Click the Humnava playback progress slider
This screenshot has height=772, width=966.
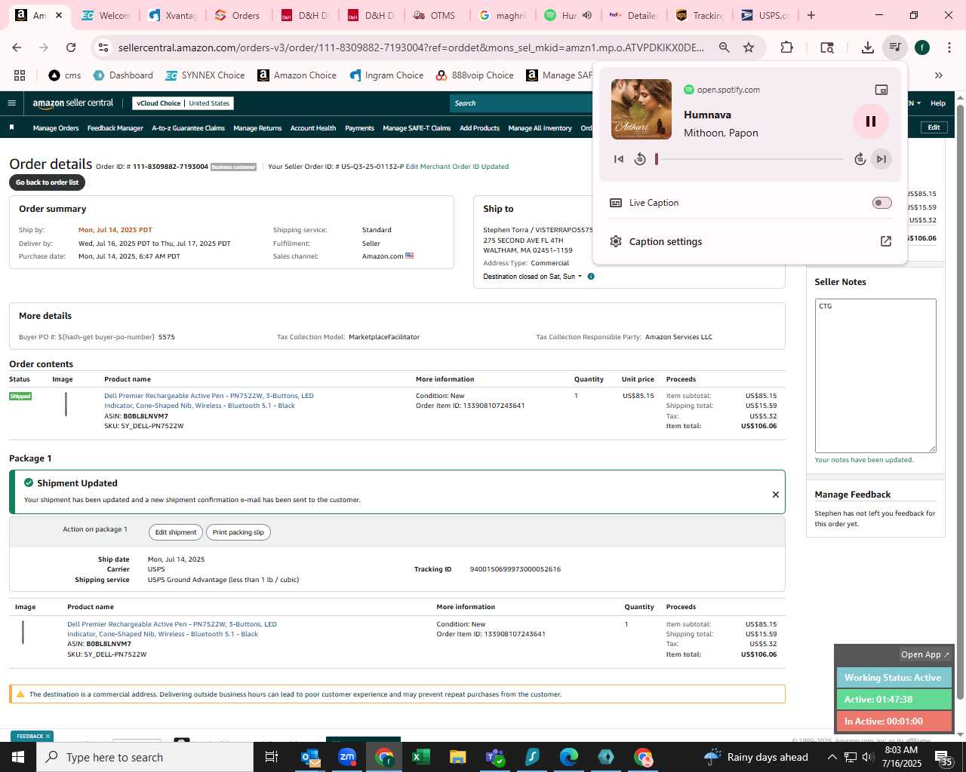pos(749,159)
